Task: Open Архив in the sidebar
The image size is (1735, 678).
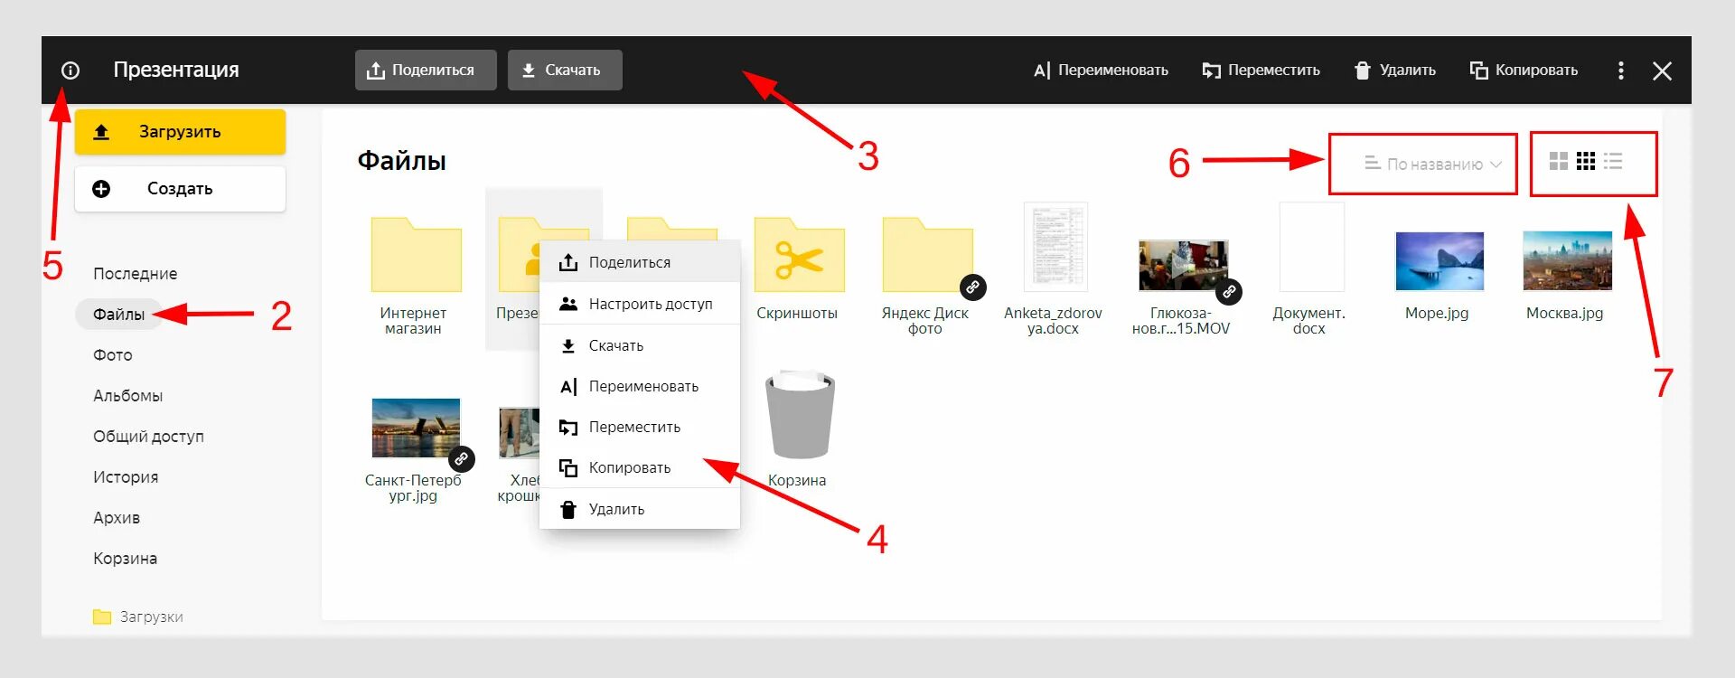Action: coord(116,518)
